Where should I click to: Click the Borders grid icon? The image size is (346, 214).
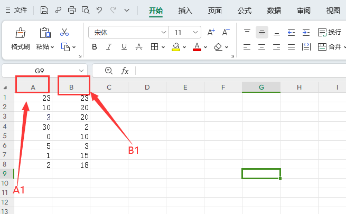pos(154,47)
